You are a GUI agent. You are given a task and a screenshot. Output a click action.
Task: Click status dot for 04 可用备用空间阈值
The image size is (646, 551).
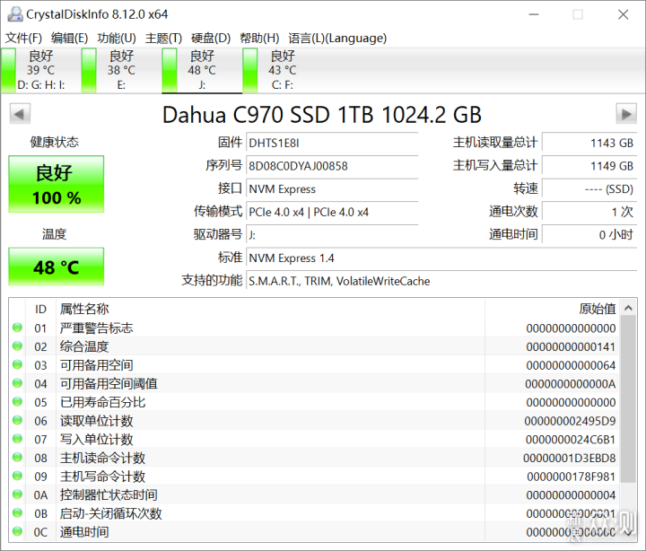pos(17,383)
